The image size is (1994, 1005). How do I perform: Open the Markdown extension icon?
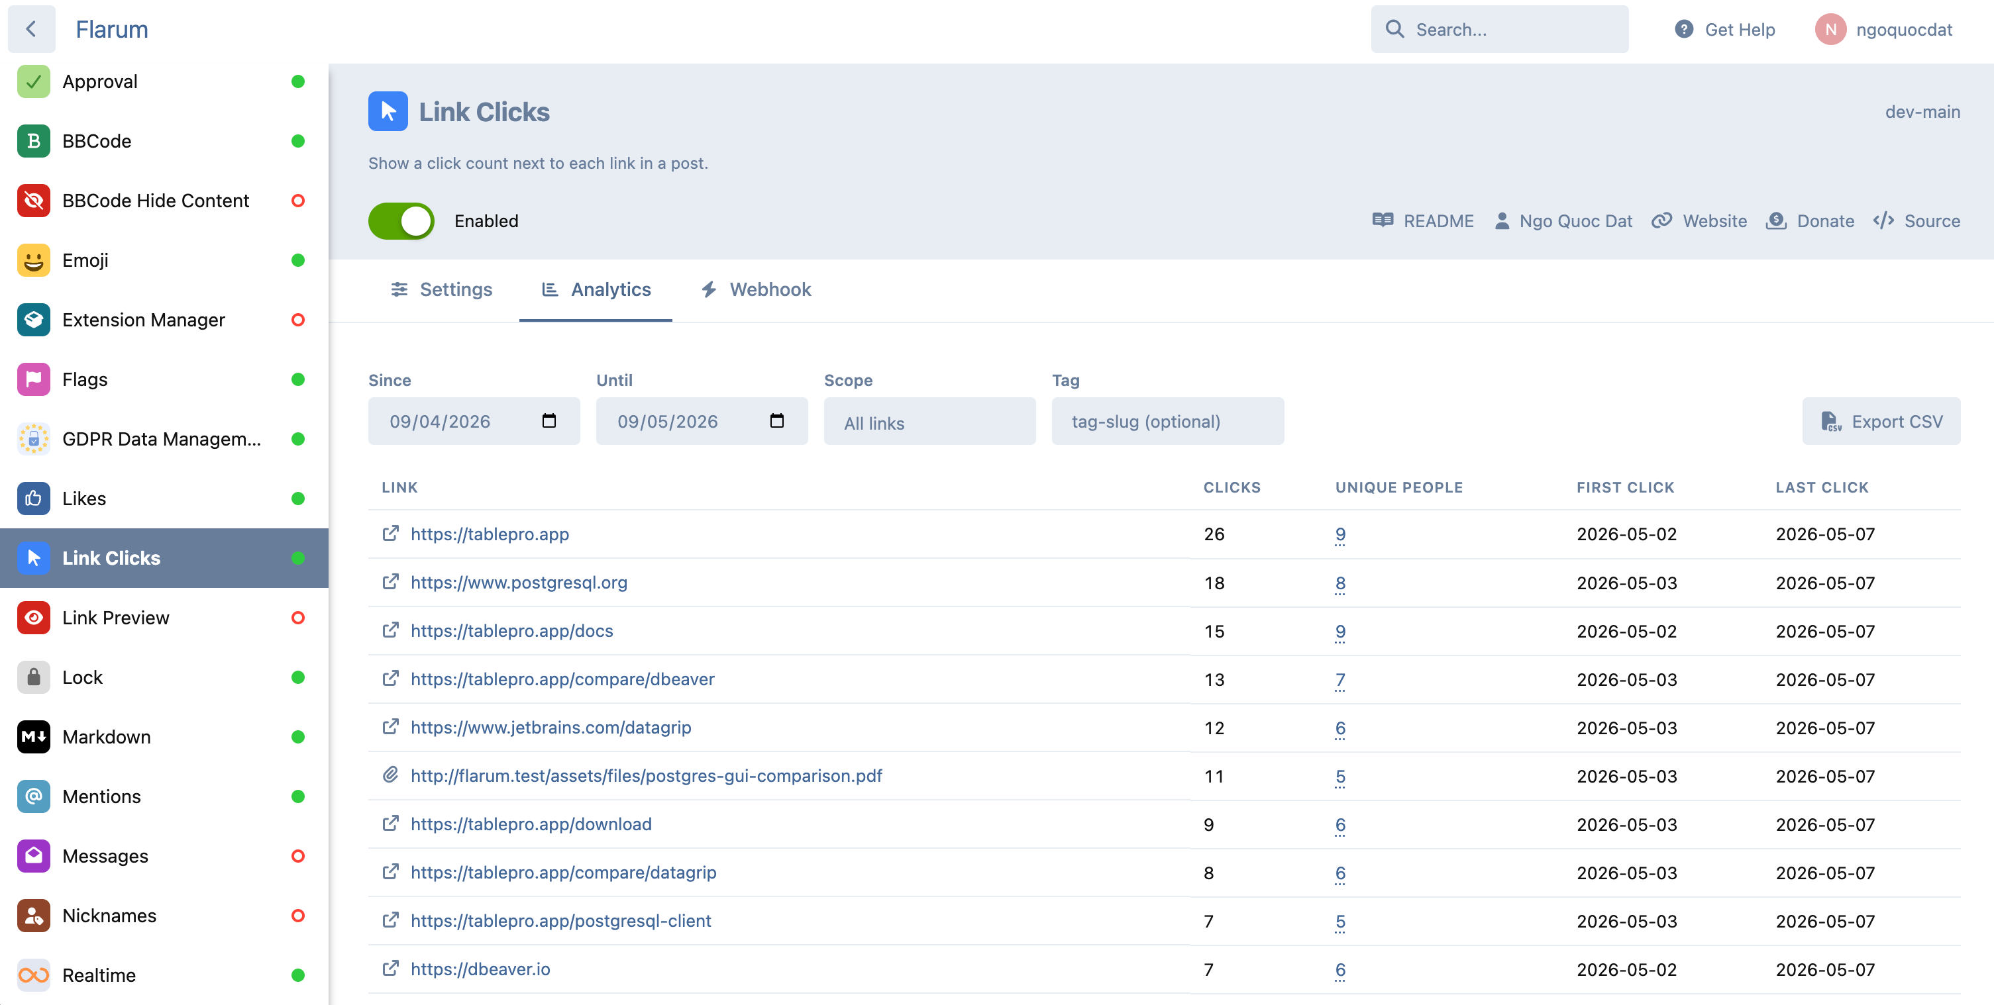pyautogui.click(x=34, y=736)
